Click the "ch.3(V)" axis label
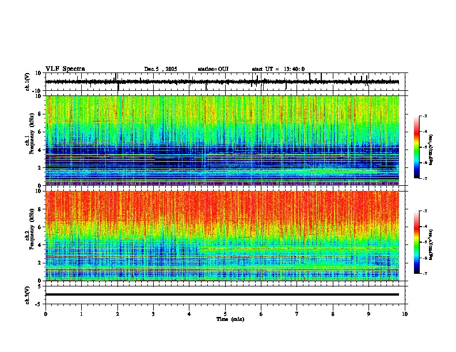456x352 pixels. click(x=28, y=295)
